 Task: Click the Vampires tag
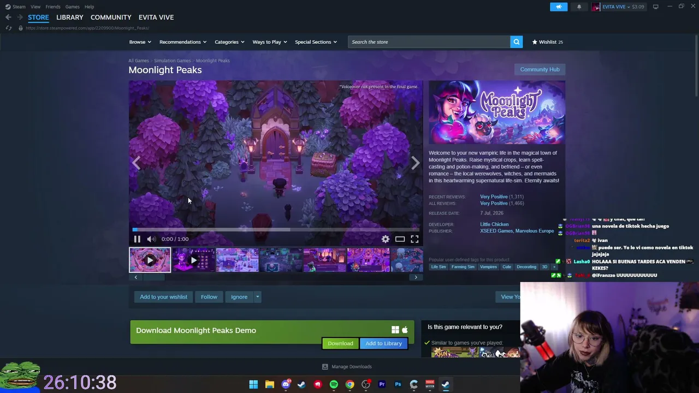tap(488, 267)
